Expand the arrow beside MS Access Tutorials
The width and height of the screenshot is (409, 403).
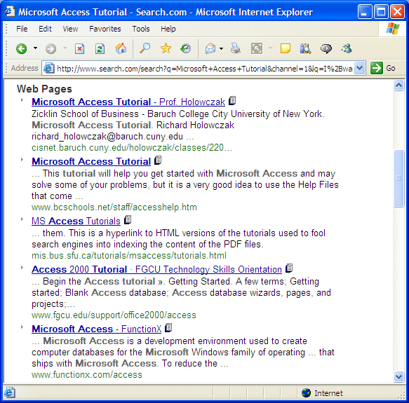coord(22,219)
